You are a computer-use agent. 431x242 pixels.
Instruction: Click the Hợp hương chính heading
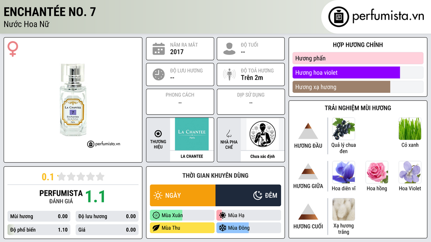(358, 45)
